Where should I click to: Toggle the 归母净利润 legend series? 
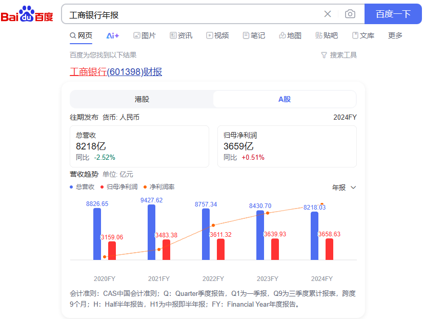[119, 187]
